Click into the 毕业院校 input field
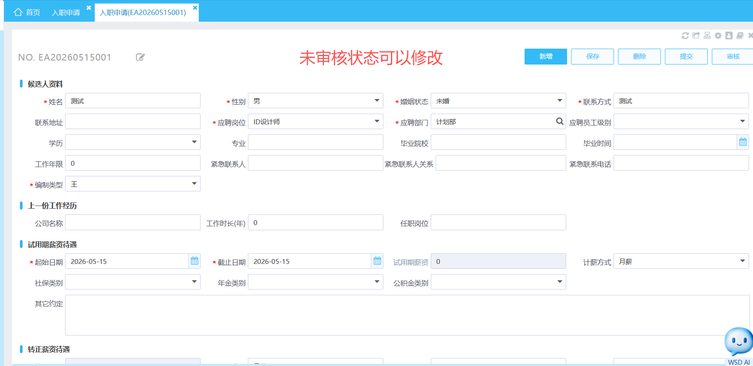Screen dimensions: 753x366 coord(498,142)
